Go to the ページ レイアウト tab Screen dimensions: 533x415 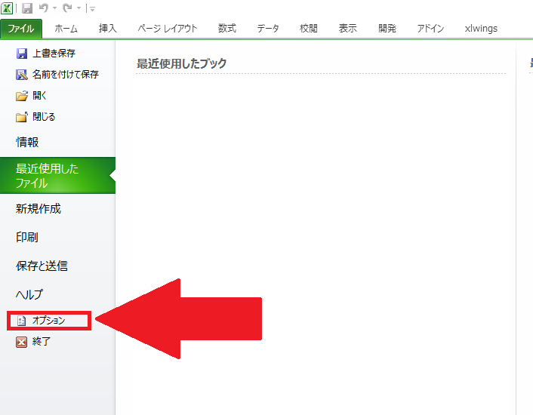(x=168, y=29)
